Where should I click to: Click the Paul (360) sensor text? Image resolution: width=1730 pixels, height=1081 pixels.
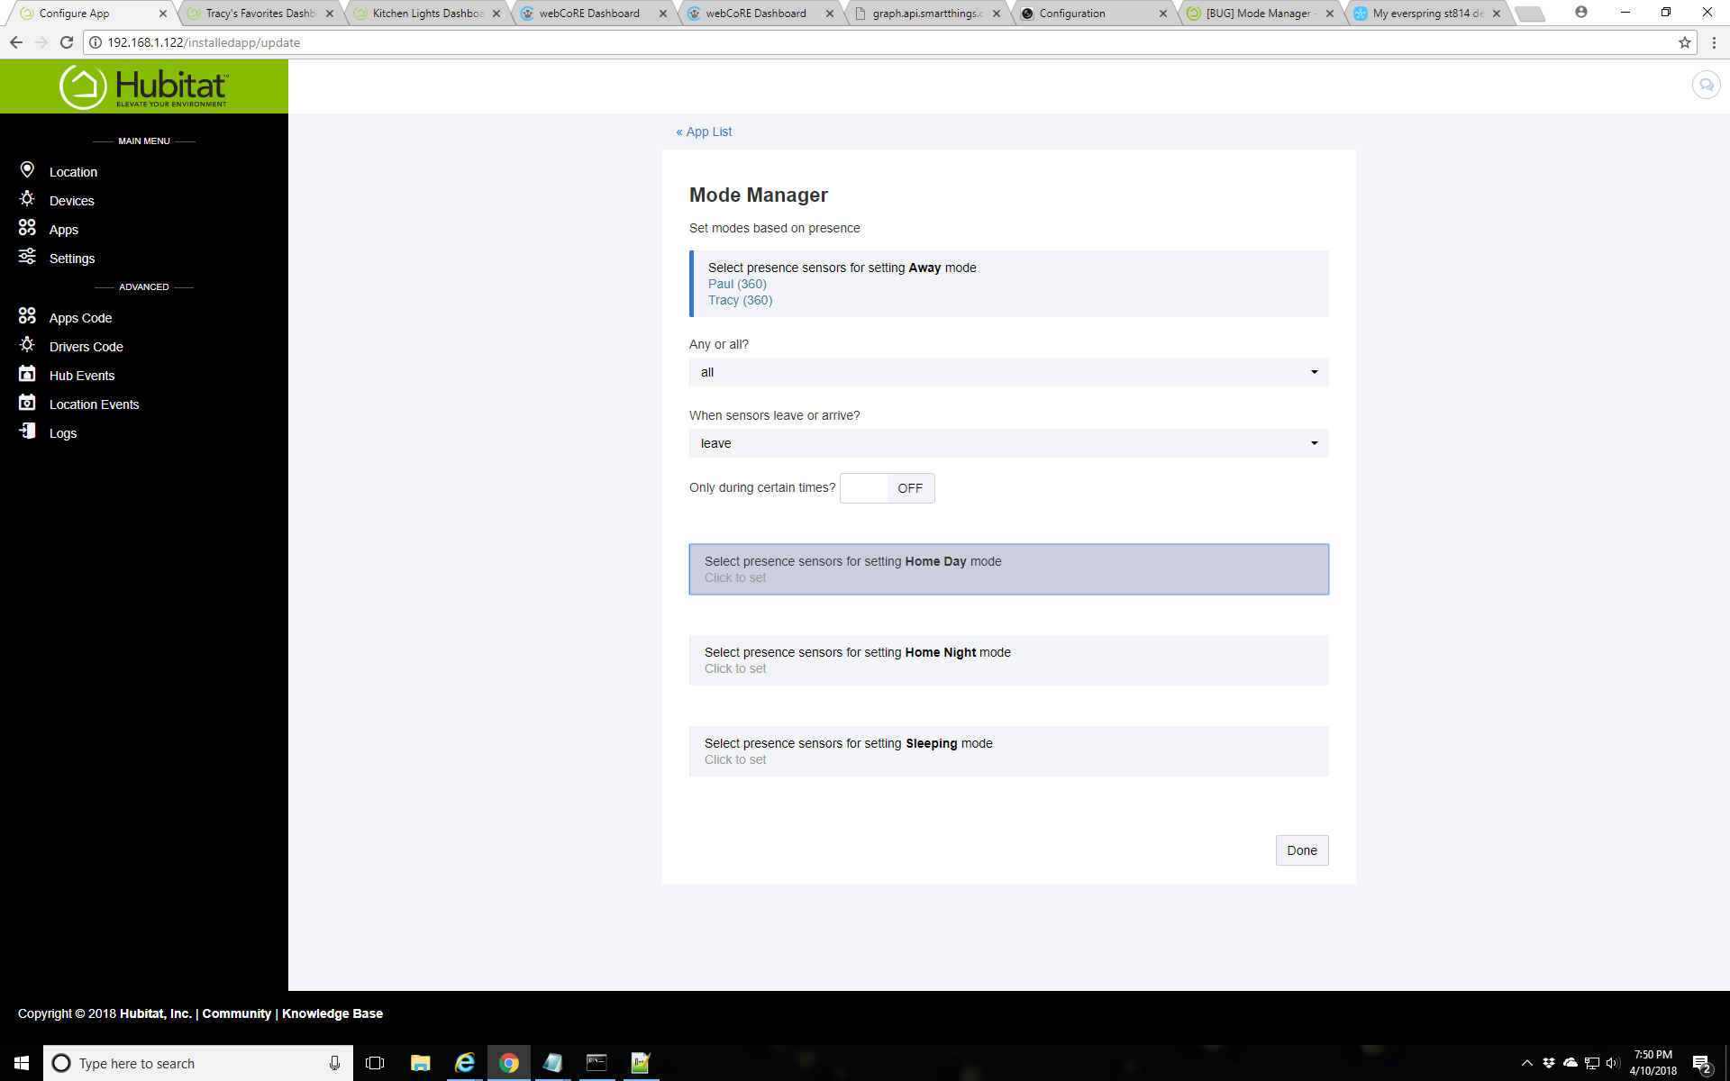pos(737,284)
